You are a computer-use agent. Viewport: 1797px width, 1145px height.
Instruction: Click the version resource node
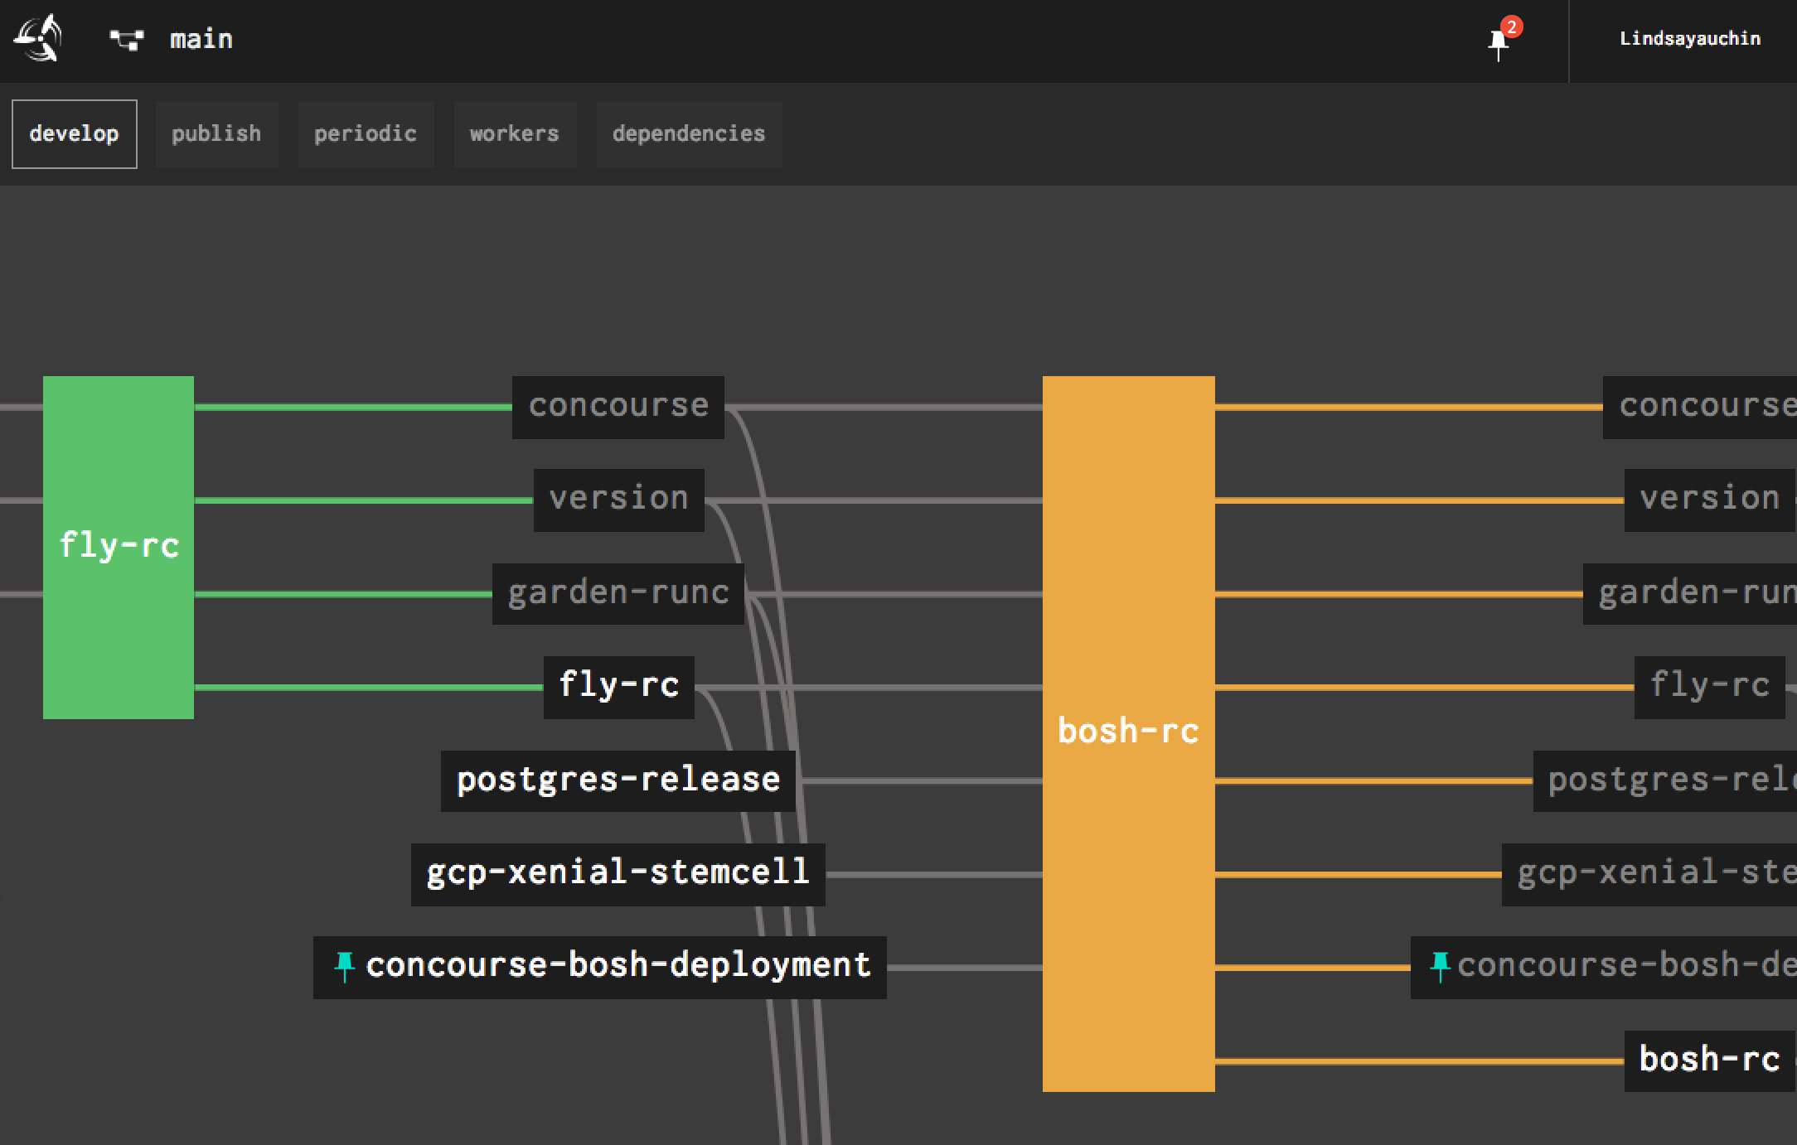tap(618, 498)
